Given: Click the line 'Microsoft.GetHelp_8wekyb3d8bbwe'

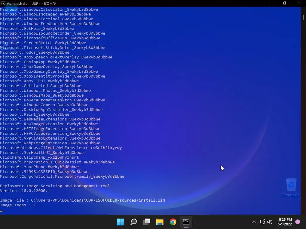Looking at the screenshot, I should (x=37, y=28).
